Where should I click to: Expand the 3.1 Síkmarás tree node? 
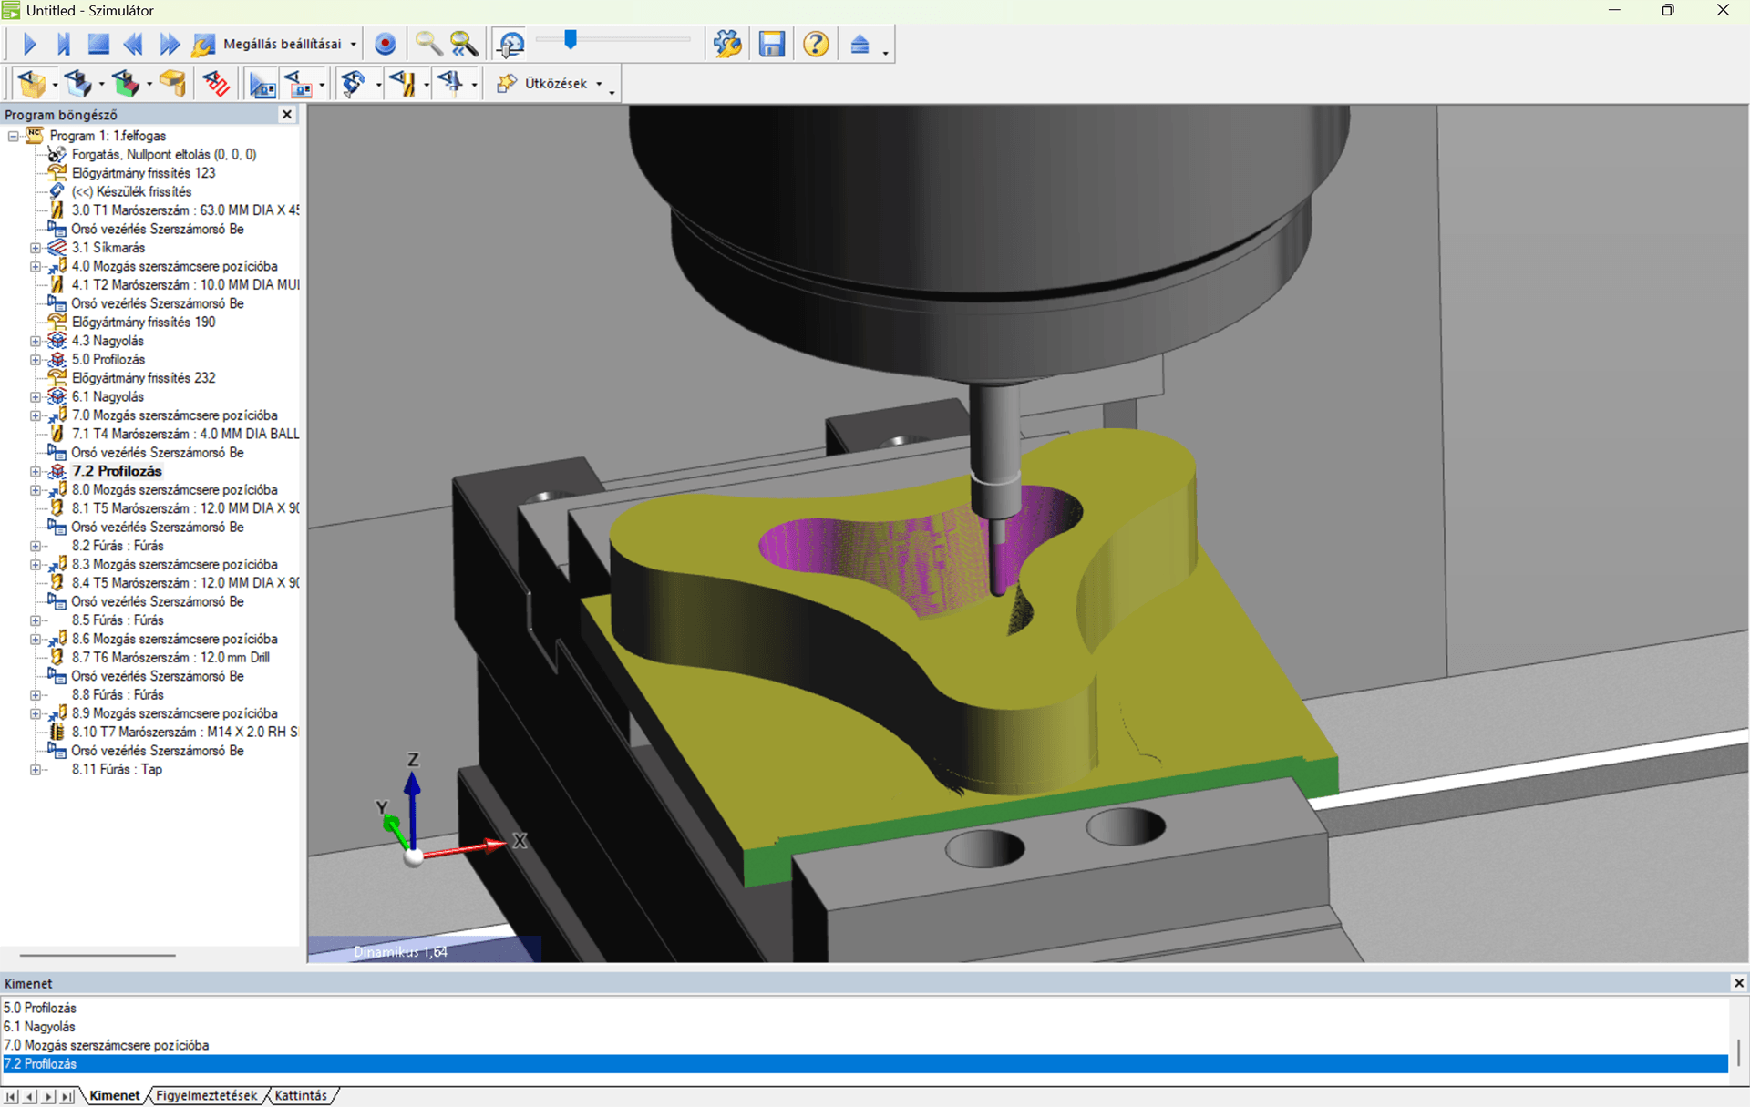pos(36,248)
